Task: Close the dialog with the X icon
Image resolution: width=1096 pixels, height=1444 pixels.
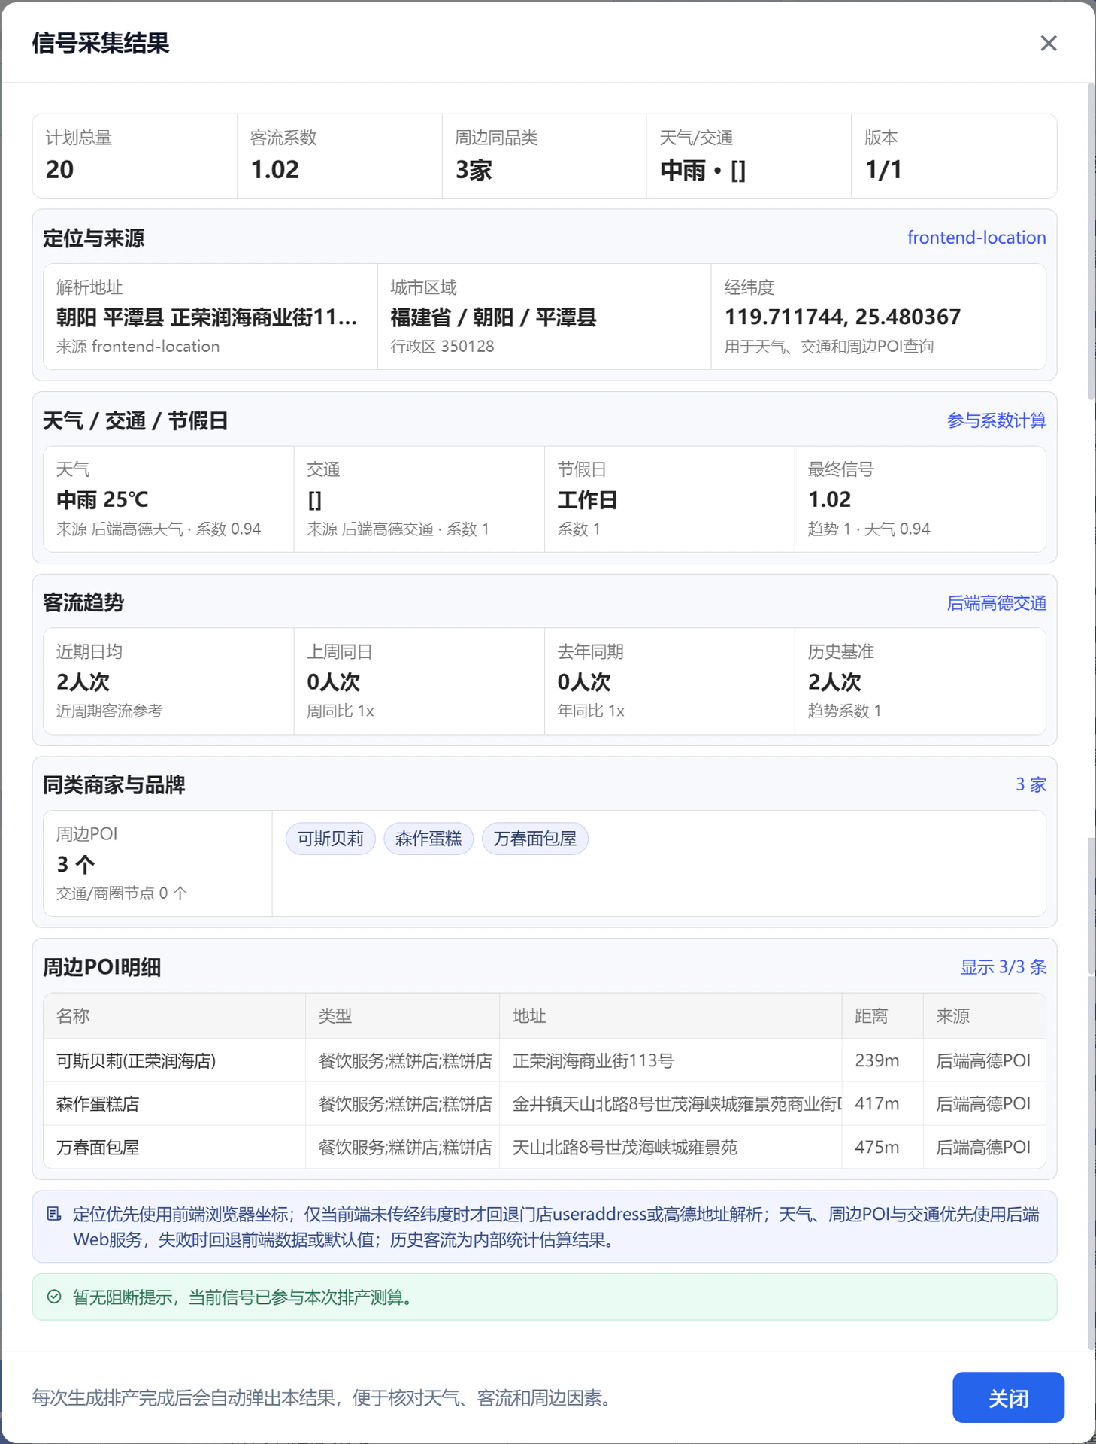Action: click(1049, 44)
